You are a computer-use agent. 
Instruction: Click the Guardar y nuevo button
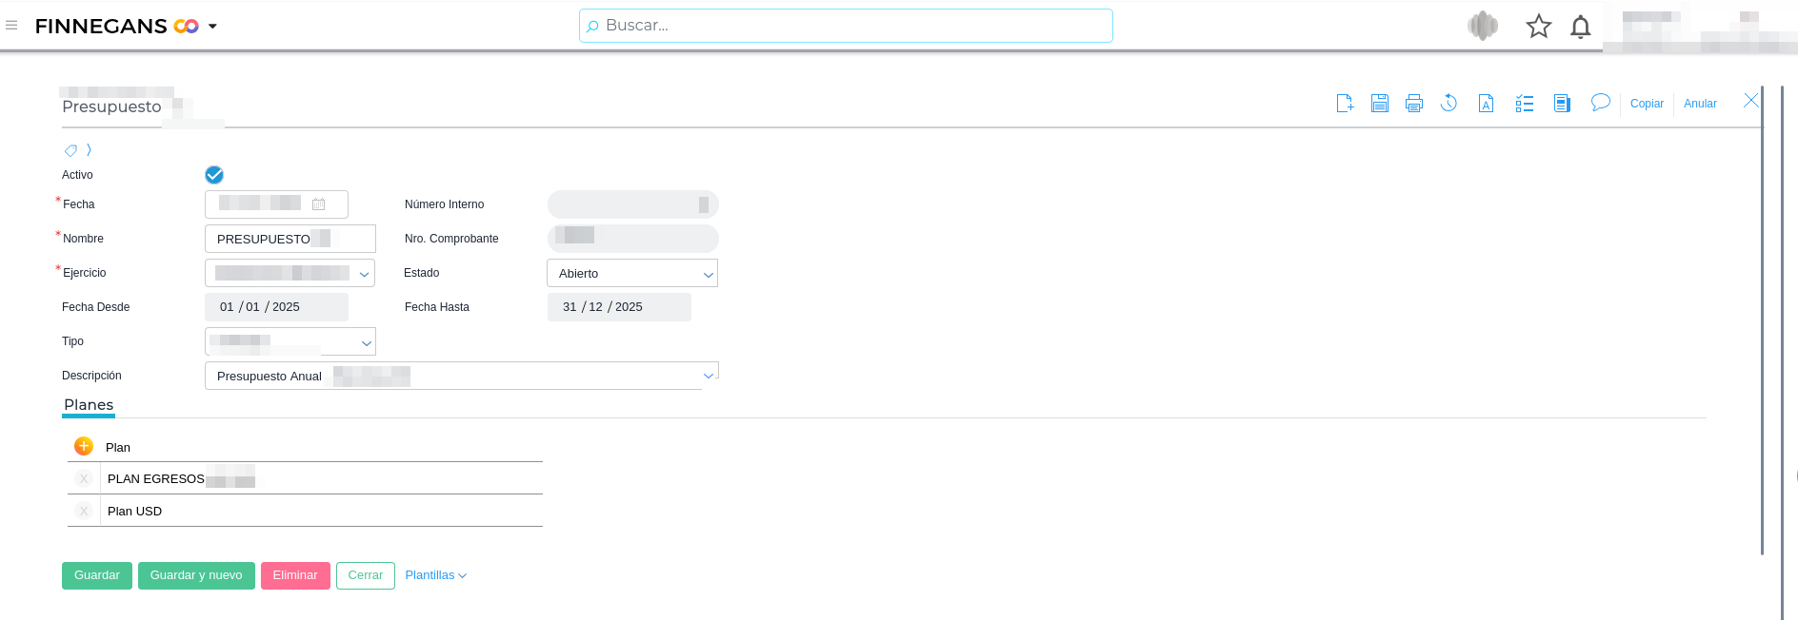click(x=196, y=575)
